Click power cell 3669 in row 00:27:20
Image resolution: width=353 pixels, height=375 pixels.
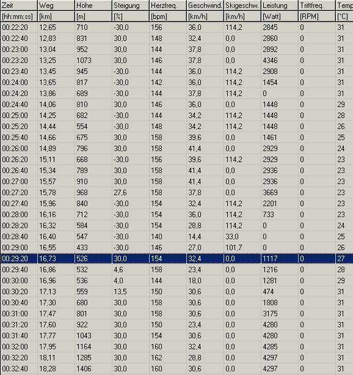(x=280, y=193)
